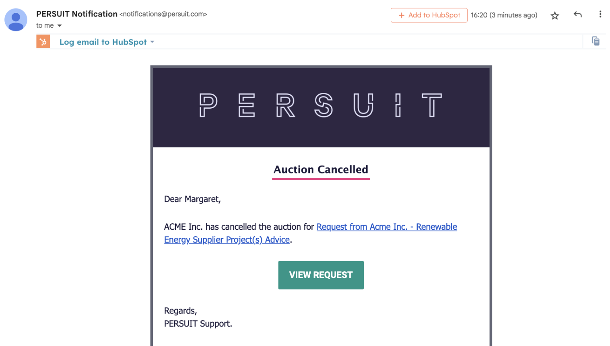Click the green VIEW REQUEST button
610x346 pixels.
(321, 275)
